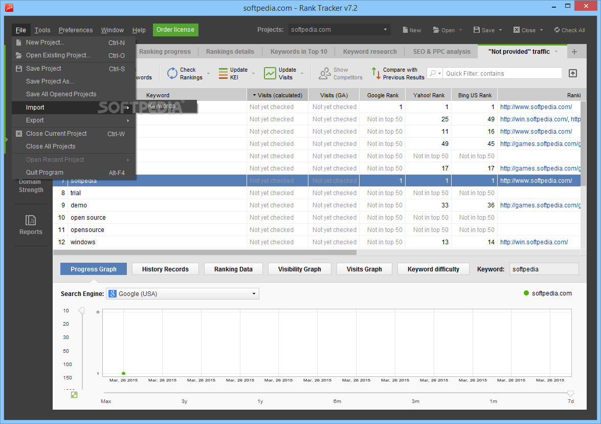Screen dimensions: 601x424
Task: Expand the Export submenu arrow
Action: (x=128, y=120)
